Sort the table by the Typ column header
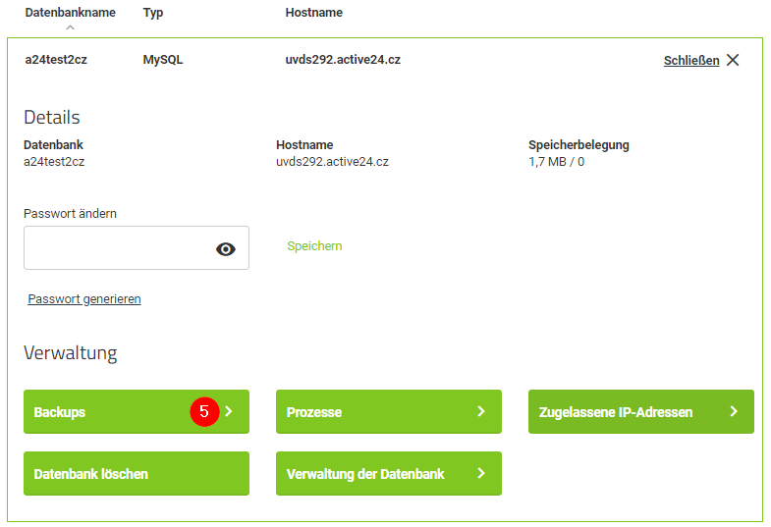This screenshot has width=771, height=527. pos(153,13)
